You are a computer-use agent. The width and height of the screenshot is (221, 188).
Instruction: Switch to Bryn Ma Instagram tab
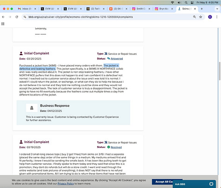click(164, 9)
